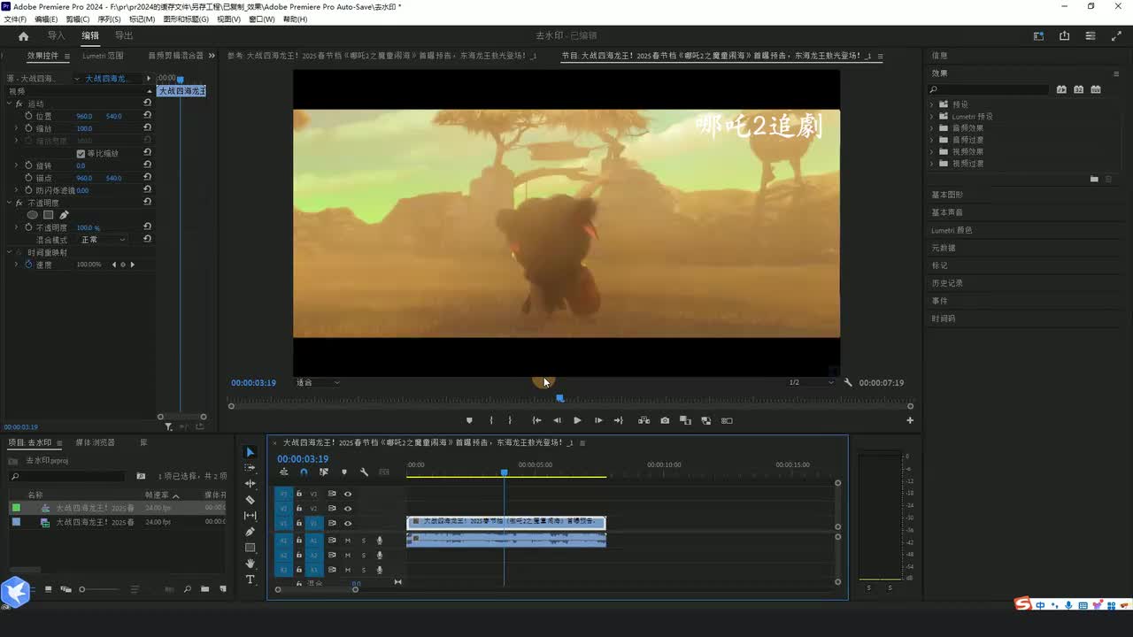Screen dimensions: 1133x637
Task: Click the free-draw bezier mask pen under Opacity
Action: [x=64, y=215]
